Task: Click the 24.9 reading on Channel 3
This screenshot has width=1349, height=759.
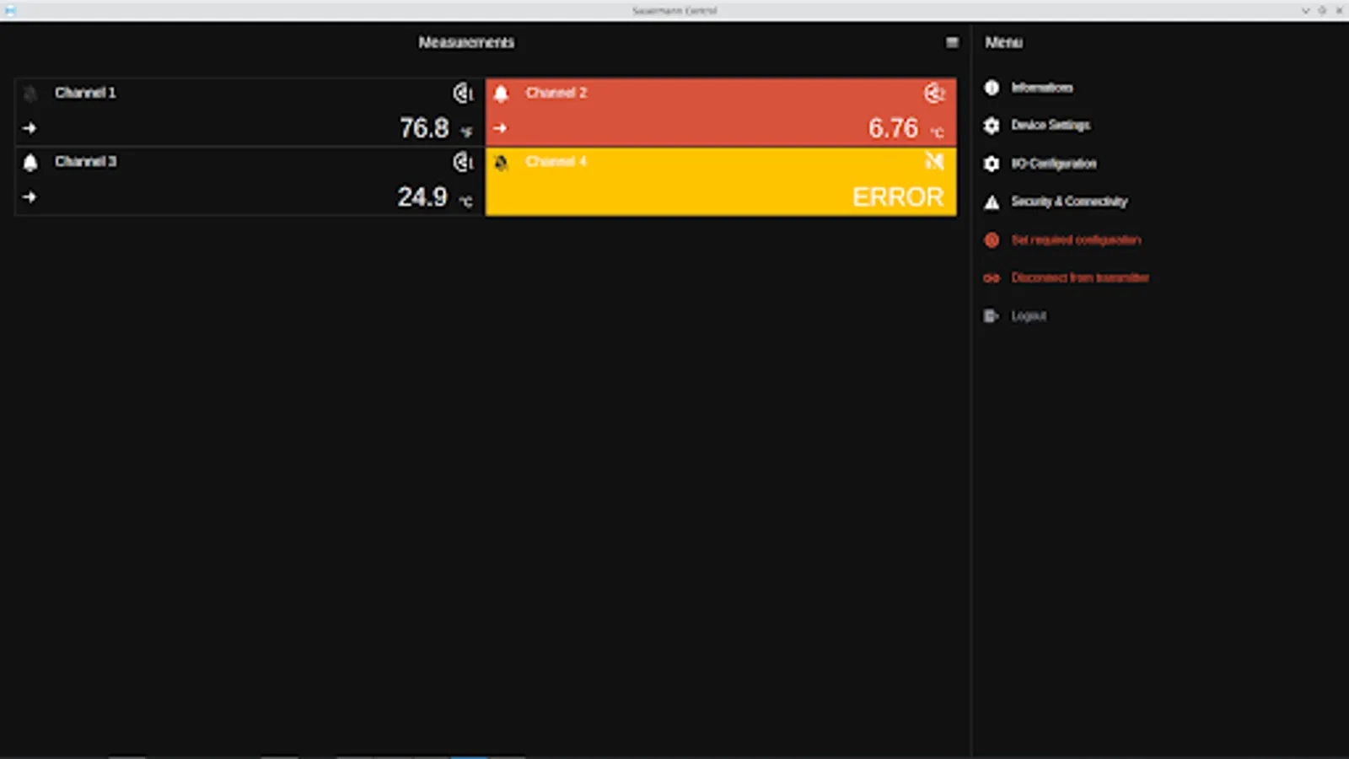Action: [x=422, y=196]
